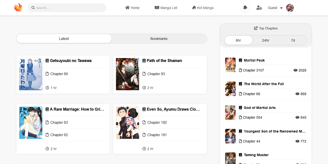Click the page icon beside Chapter 192
This screenshot has width=328, height=164.
pos(144,122)
